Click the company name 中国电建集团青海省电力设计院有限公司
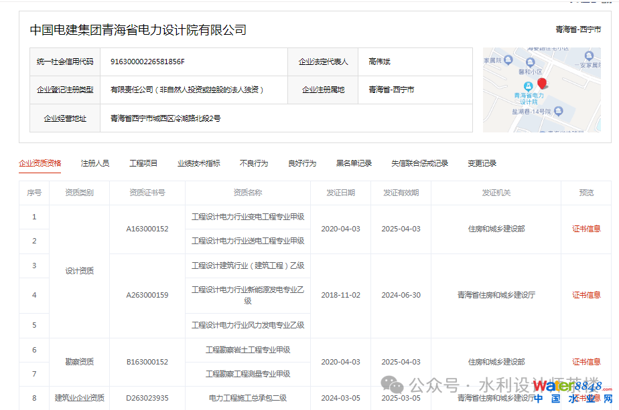The width and height of the screenshot is (619, 410). 138,30
